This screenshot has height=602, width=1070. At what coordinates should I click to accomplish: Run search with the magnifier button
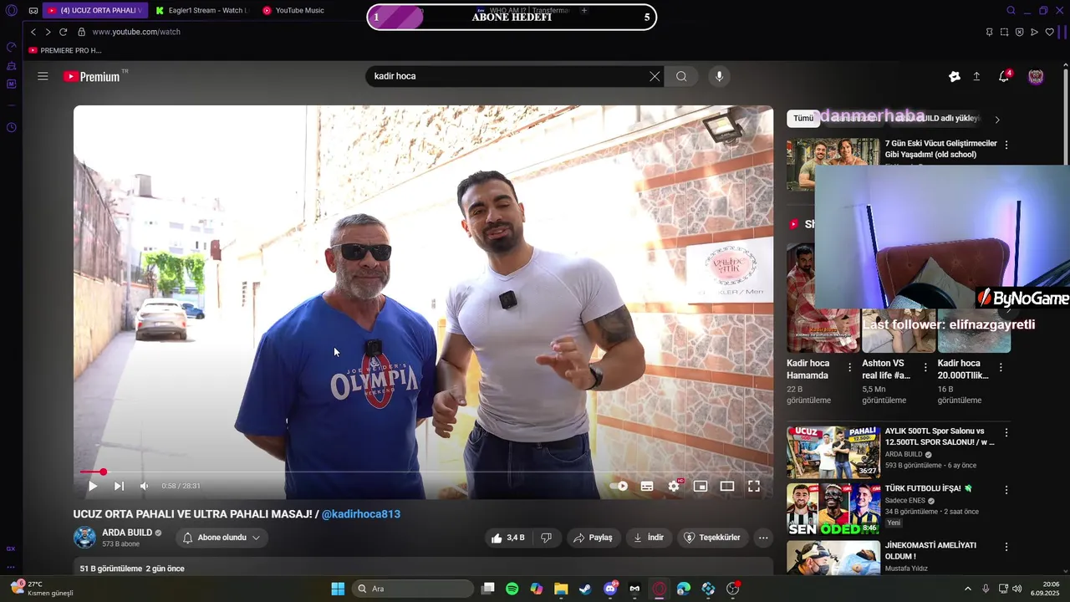[681, 76]
